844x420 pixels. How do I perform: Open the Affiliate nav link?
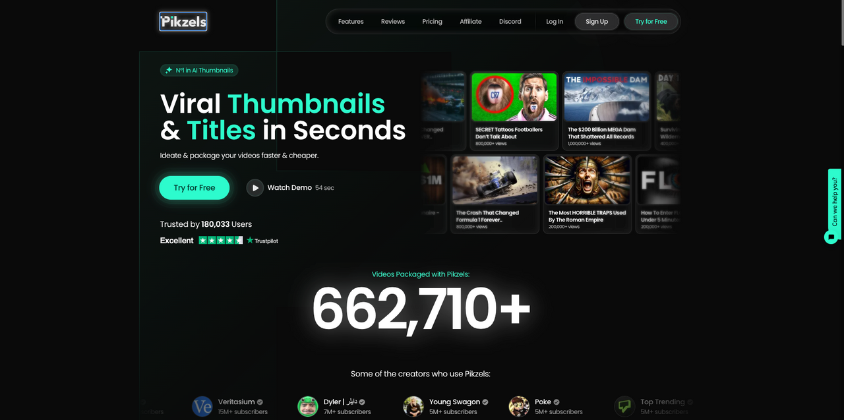pos(471,22)
